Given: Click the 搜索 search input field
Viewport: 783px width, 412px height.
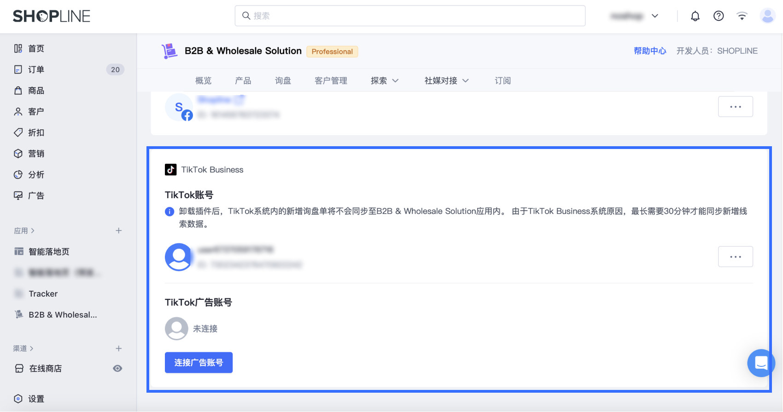Looking at the screenshot, I should pos(410,16).
